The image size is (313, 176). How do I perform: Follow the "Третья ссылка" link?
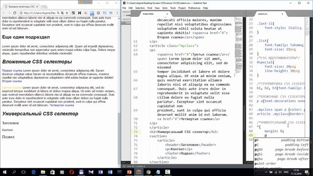(12, 88)
